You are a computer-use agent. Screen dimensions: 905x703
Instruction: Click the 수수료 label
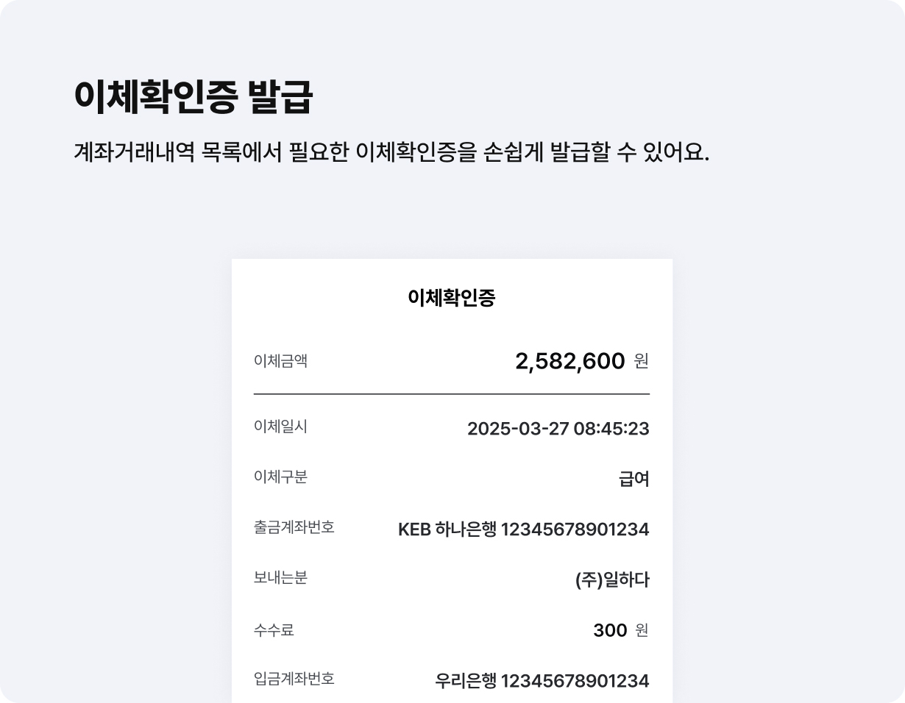[x=274, y=630]
